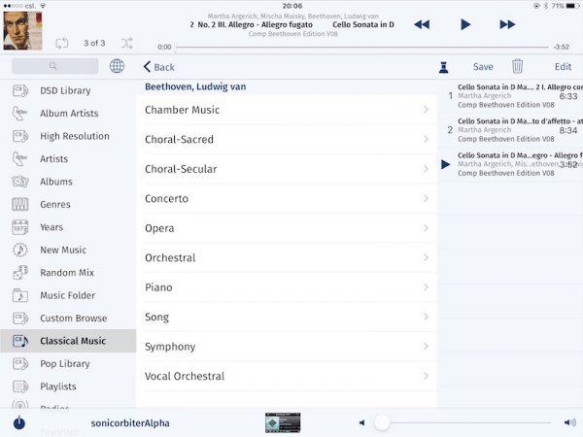Image resolution: width=583 pixels, height=437 pixels.
Task: Open the DSD Library sidebar item
Action: pos(65,90)
